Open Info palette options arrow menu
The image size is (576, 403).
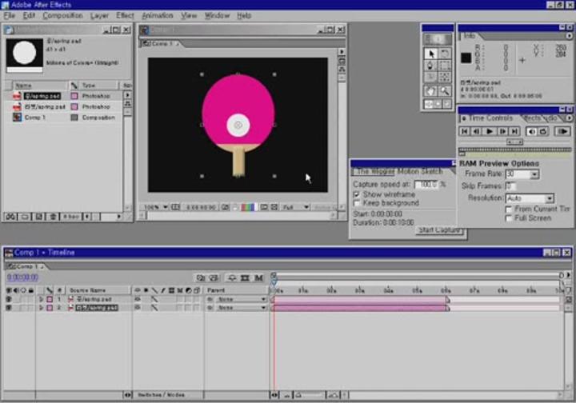pyautogui.click(x=569, y=36)
